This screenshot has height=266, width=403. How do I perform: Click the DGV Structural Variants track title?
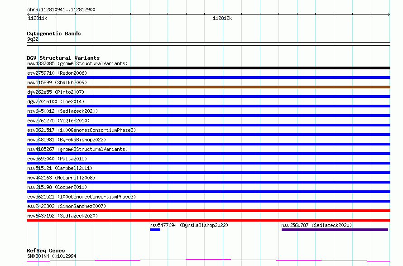(x=63, y=58)
